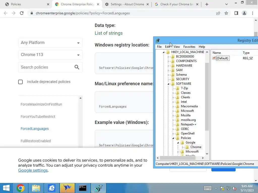Image resolution: width=258 pixels, height=193 pixels.
Task: Select the Mozilla registry key
Action: tap(186, 115)
